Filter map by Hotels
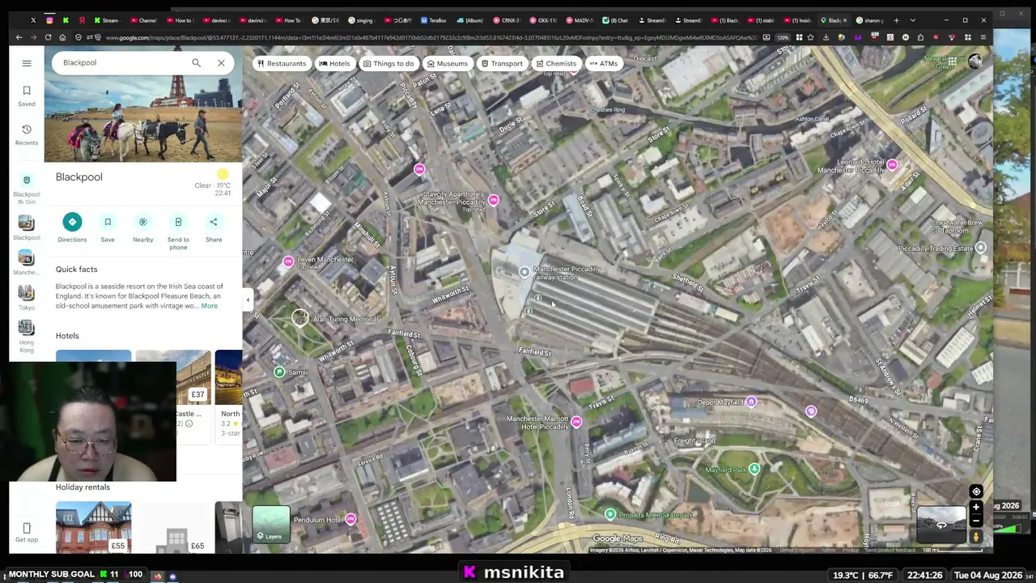 pos(334,64)
